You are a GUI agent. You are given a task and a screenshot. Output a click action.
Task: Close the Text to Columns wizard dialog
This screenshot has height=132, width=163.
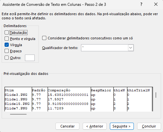pos(156,5)
